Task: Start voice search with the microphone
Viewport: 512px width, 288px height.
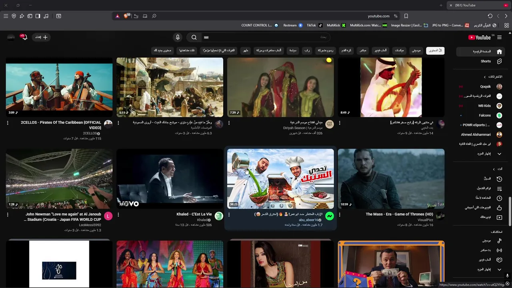Action: pos(178,37)
